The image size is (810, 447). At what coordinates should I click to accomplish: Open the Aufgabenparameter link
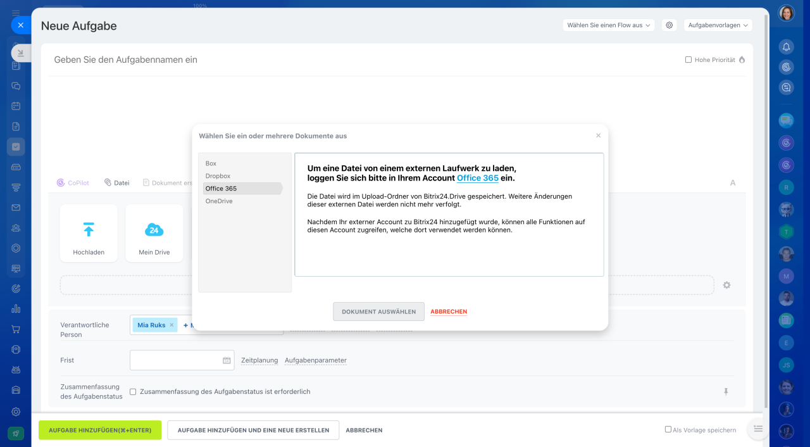point(316,360)
